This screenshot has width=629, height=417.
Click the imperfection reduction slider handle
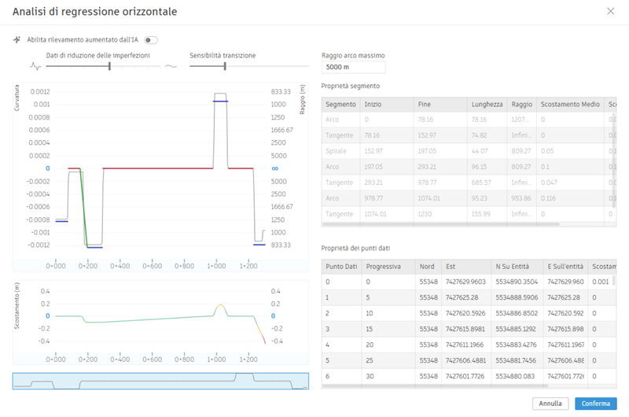109,66
